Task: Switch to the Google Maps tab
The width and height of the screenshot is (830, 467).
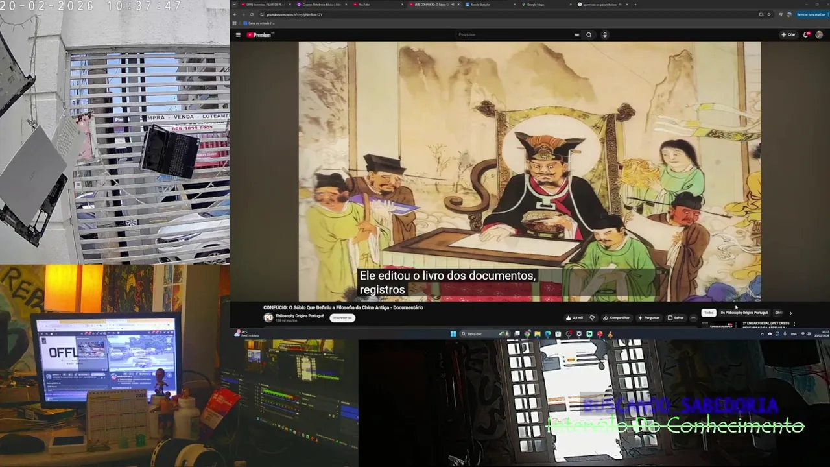Action: (x=547, y=5)
